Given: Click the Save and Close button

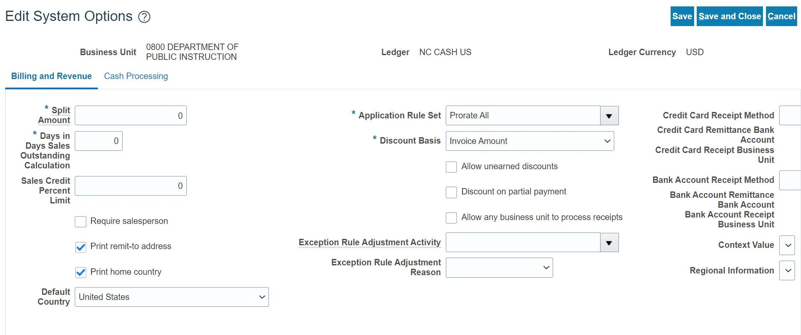Looking at the screenshot, I should tap(730, 16).
